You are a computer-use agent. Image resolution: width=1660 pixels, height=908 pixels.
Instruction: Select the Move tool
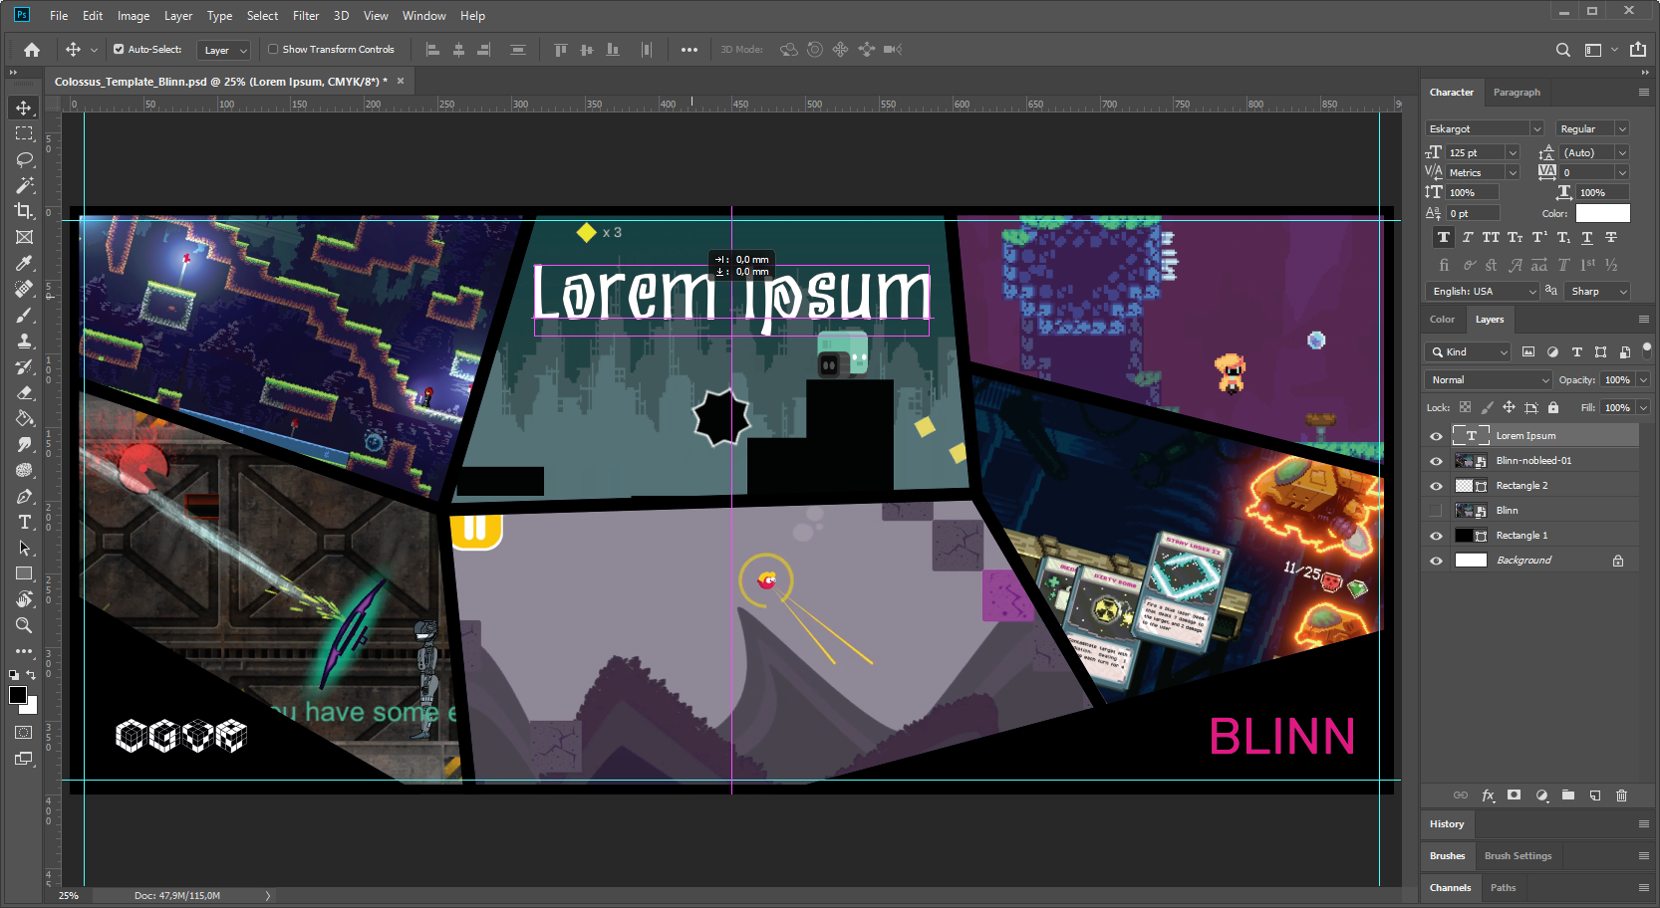coord(24,108)
